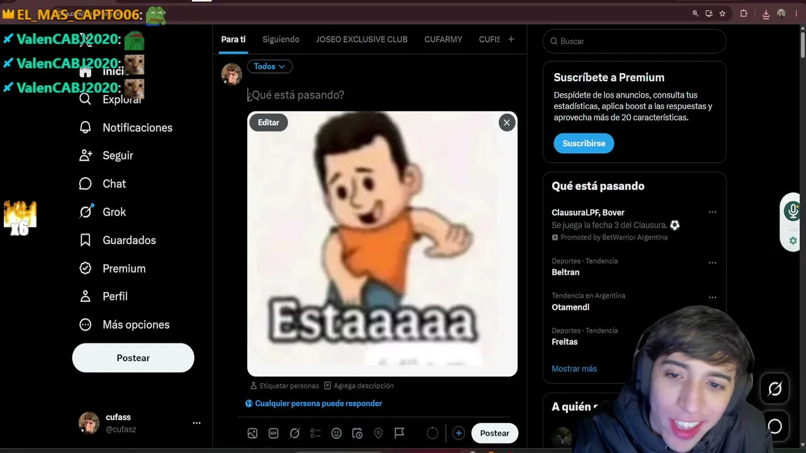Viewport: 806px width, 453px height.
Task: Click the Grok floating button
Action: pos(775,389)
